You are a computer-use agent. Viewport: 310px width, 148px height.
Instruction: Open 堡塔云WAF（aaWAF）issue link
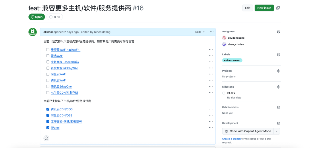66,50
